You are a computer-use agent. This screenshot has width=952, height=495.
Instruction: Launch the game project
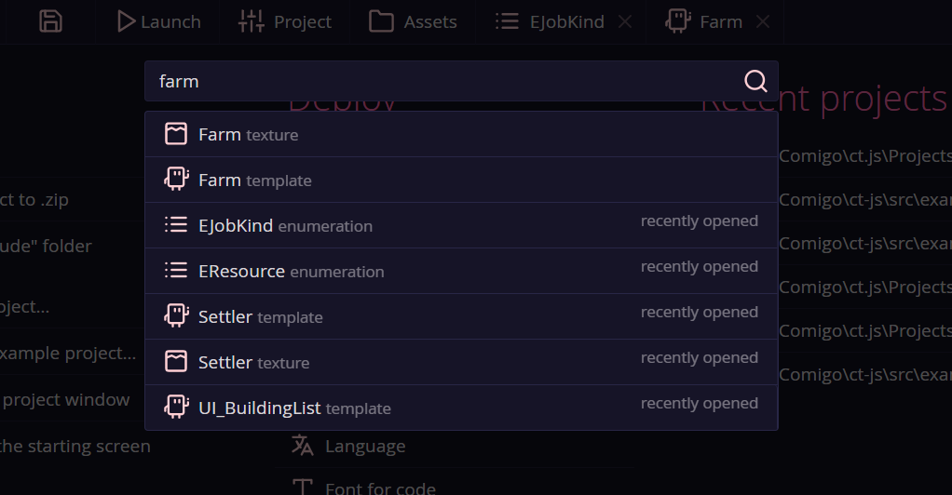click(x=158, y=21)
